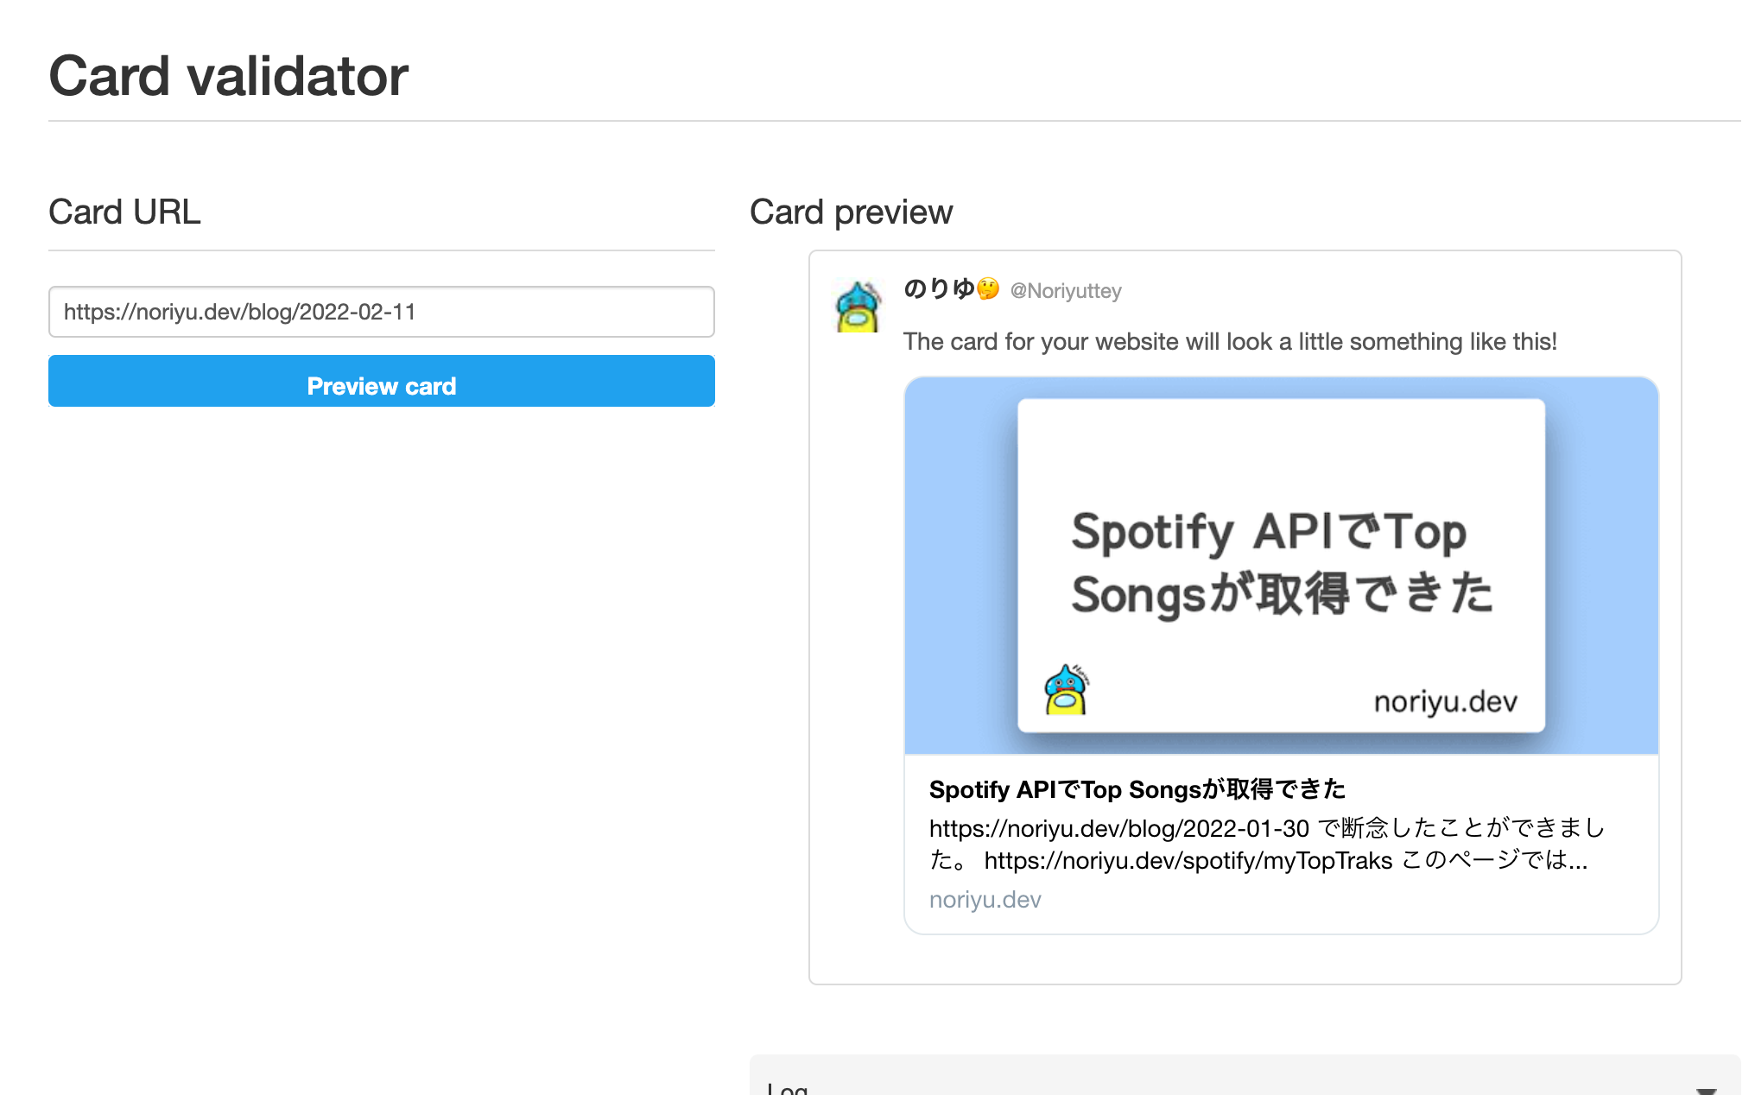
Task: Click the mascot icon inside card image
Action: pos(1067,689)
